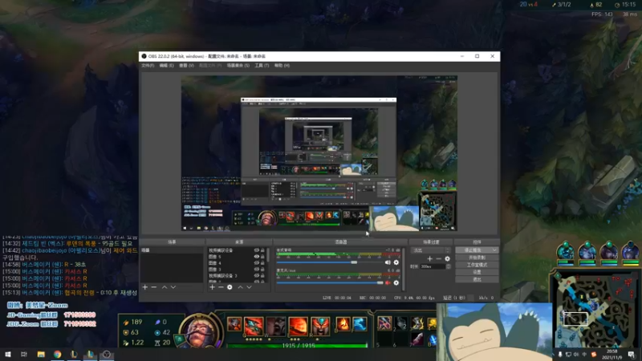Open Scene Collection menu in OBS
Screen dimensions: 642x361
tap(238, 66)
